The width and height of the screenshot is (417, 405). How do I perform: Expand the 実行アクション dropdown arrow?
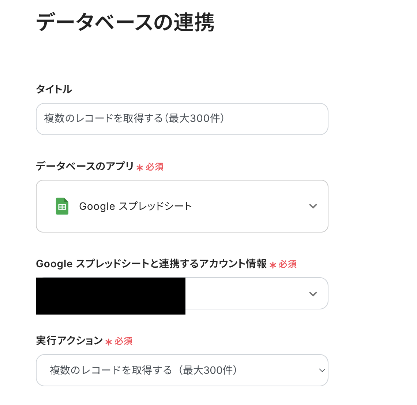point(322,370)
